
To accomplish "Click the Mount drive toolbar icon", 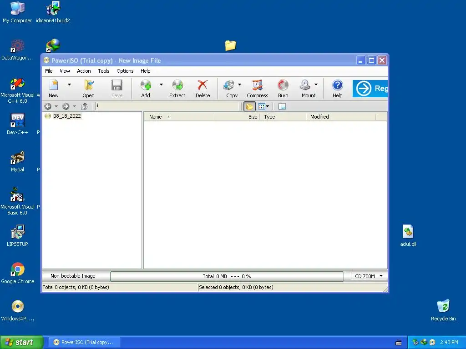I will pyautogui.click(x=306, y=88).
